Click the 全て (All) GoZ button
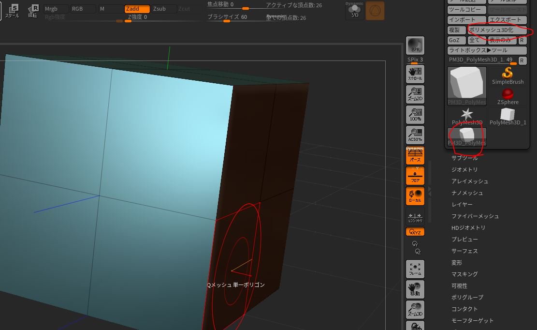Image resolution: width=537 pixels, height=330 pixels. click(x=477, y=41)
